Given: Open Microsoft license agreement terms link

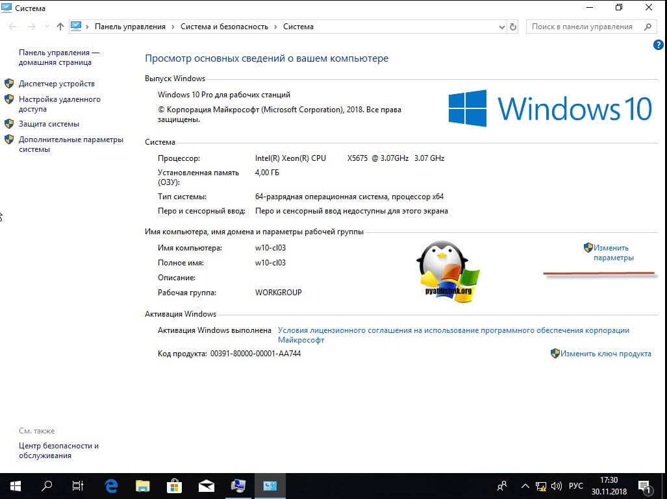Looking at the screenshot, I should [453, 335].
